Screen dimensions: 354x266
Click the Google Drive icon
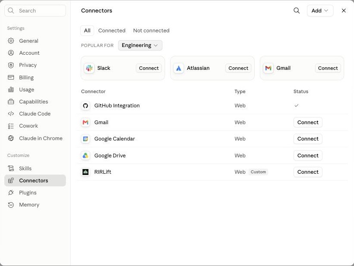point(85,156)
